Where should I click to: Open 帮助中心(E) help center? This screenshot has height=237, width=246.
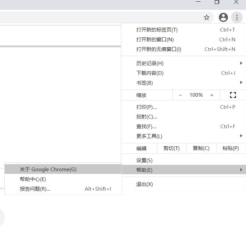63,179
